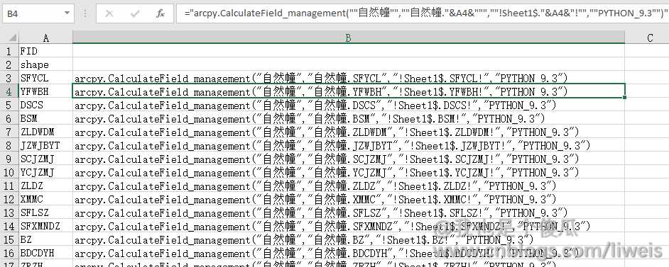
Task: Click cell A7 with ZLDWDM
Action: coord(45,132)
